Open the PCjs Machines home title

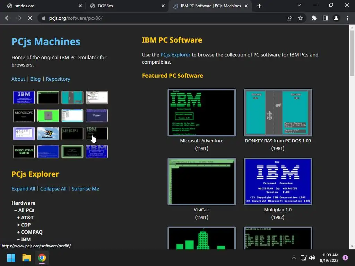pyautogui.click(x=46, y=42)
